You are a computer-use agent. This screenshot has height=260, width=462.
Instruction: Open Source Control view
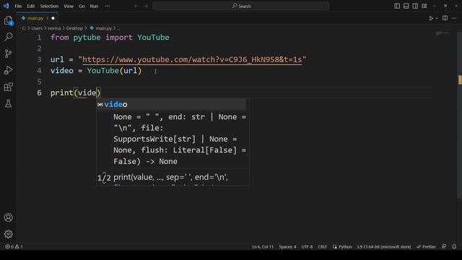click(x=8, y=53)
